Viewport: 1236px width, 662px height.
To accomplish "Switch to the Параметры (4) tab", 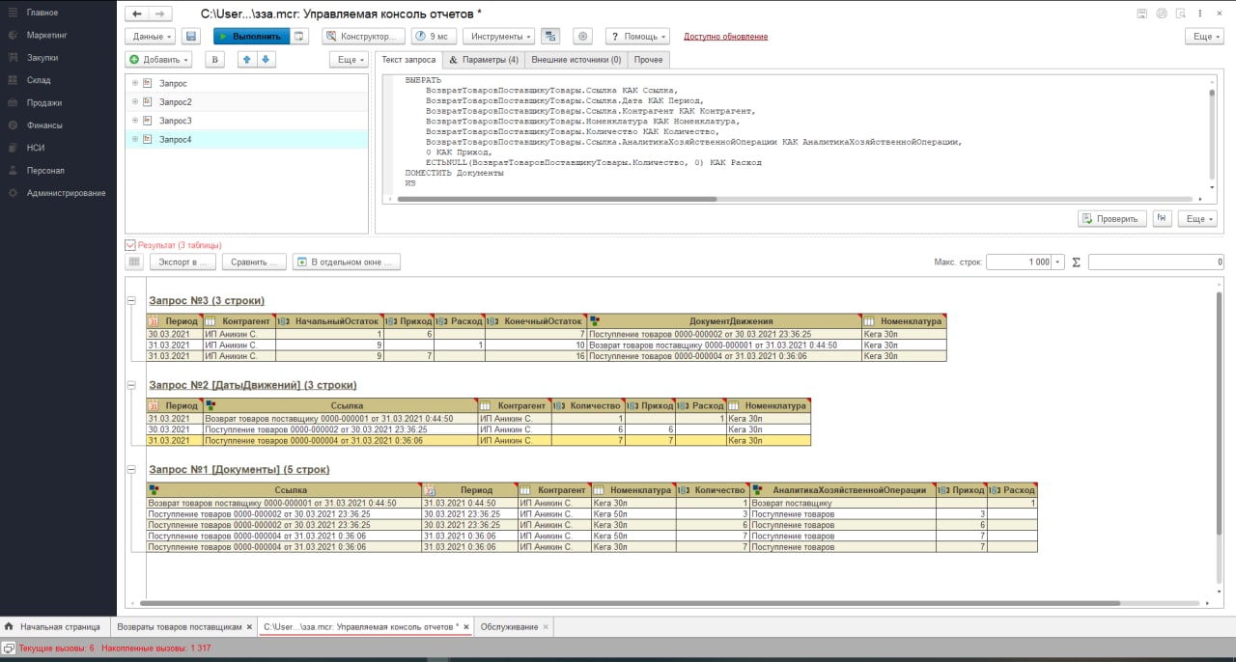I will pos(484,60).
